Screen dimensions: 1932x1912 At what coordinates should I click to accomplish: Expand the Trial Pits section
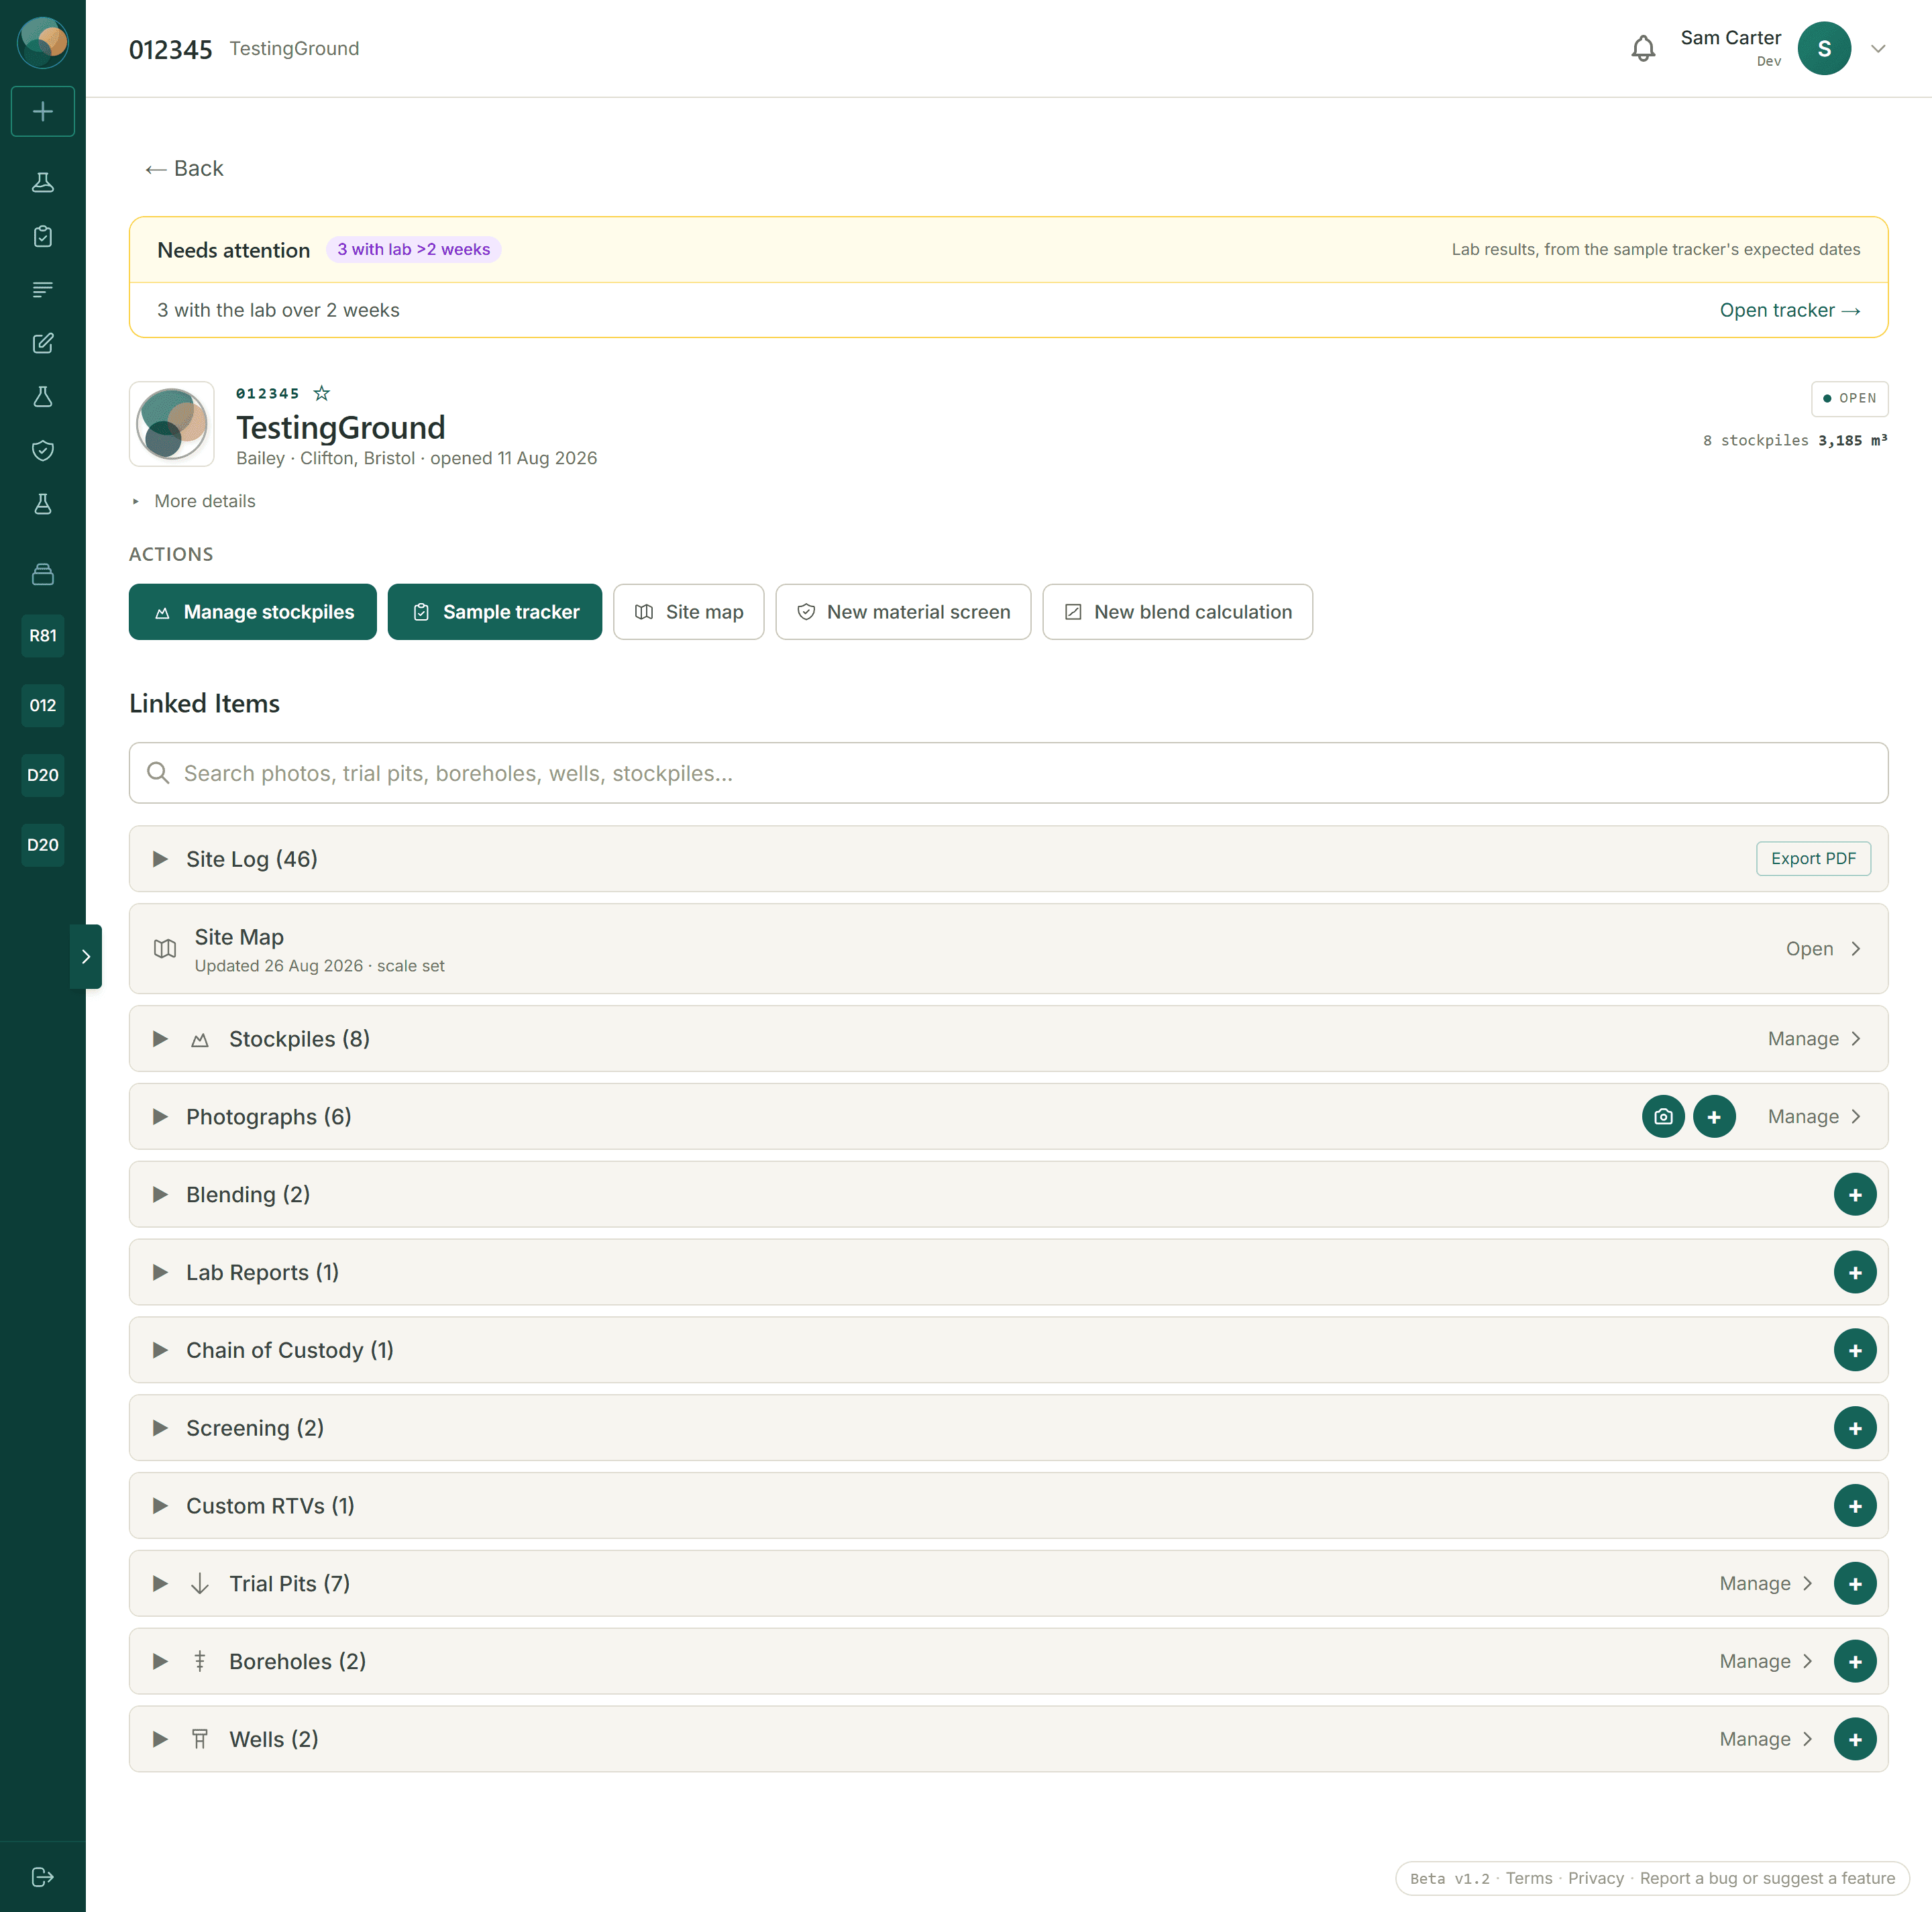coord(160,1583)
